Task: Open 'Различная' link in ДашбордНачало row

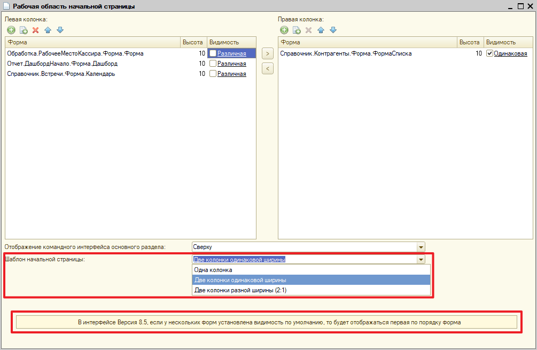Action: click(x=231, y=64)
